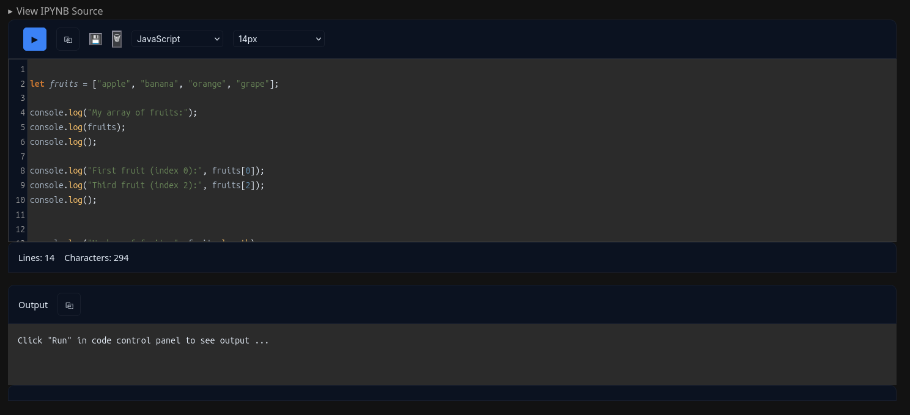
Task: Click the empty line 1 of the editor
Action: coord(462,69)
